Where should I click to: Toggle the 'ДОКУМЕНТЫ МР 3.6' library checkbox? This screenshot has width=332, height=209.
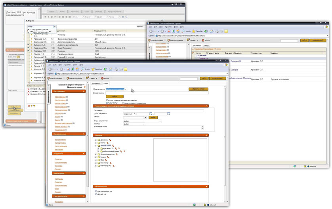(96, 191)
